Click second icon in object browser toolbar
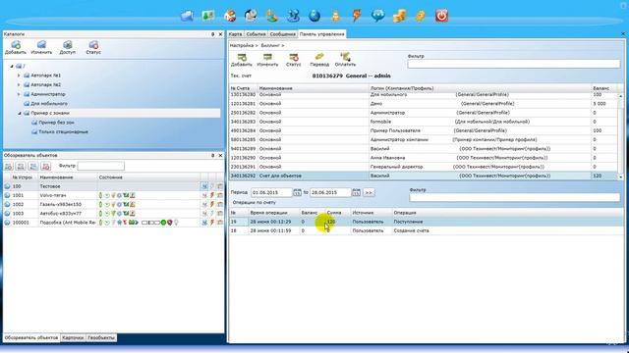629x353 pixels. click(22, 166)
